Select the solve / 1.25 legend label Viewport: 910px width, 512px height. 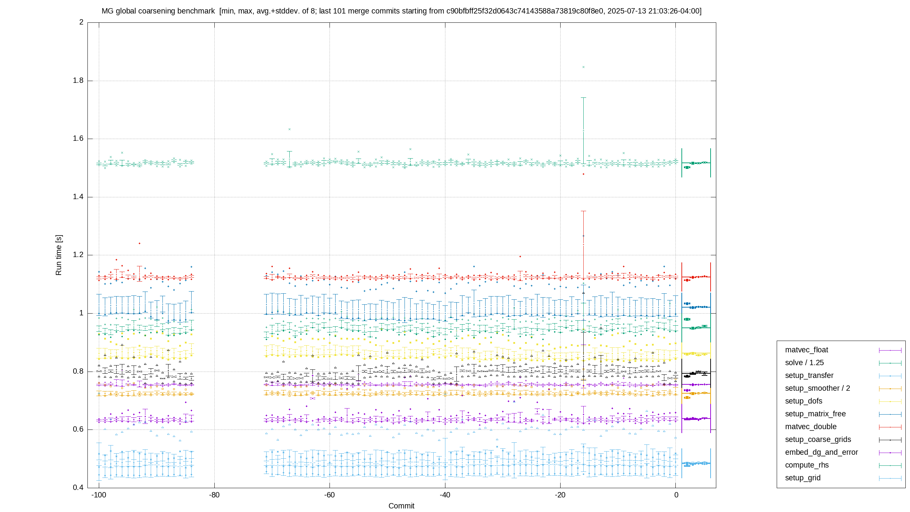804,363
